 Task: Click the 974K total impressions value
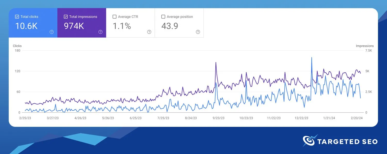click(74, 26)
